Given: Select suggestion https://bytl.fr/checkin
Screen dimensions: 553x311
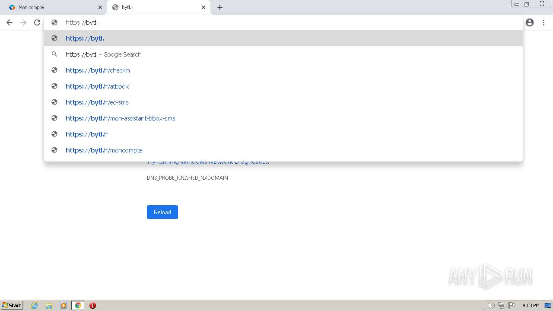Looking at the screenshot, I should click(283, 70).
